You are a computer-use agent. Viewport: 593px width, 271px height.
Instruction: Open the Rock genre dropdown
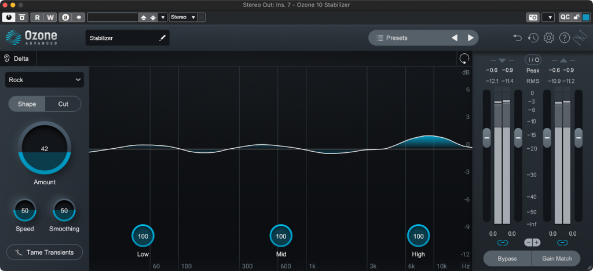(45, 80)
